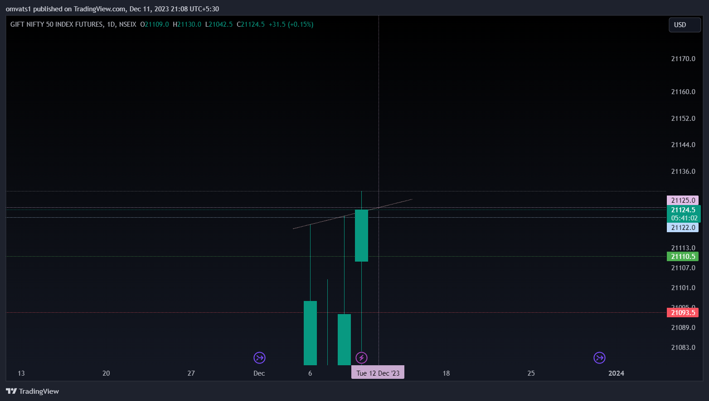Click the 21089.0 price scale value
Screen dimensions: 709x401
(683, 328)
